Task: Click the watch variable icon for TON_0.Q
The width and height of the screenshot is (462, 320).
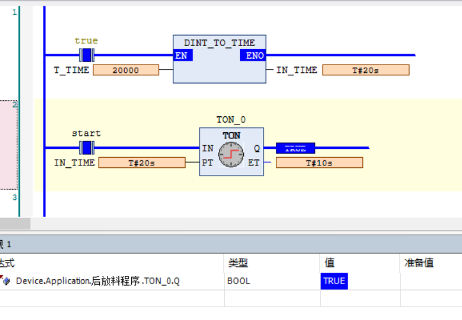Action: pos(6,281)
